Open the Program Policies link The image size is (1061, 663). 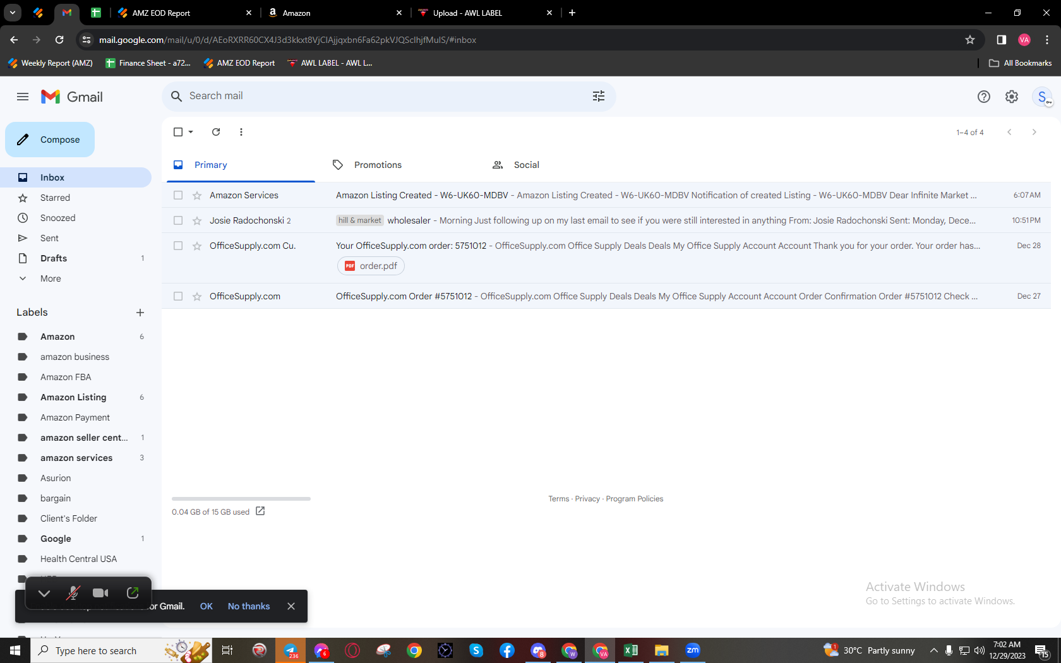[x=635, y=499]
